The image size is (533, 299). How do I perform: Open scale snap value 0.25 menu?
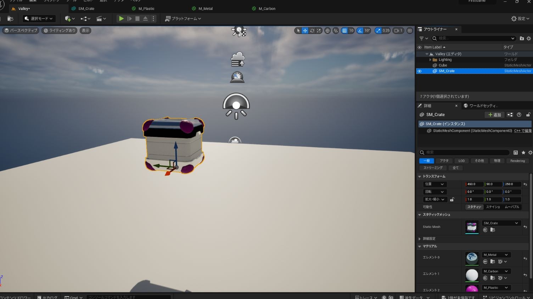[386, 31]
